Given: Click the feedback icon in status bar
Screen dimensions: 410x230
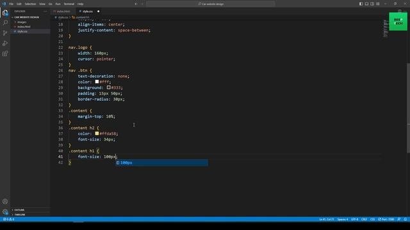Looking at the screenshot, I should click(x=399, y=219).
